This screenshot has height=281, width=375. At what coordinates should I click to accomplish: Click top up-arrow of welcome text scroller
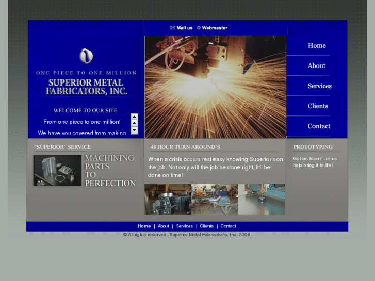point(135,117)
